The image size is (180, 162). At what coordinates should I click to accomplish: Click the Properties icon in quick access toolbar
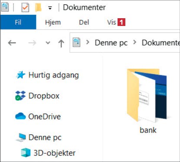tap(25, 7)
